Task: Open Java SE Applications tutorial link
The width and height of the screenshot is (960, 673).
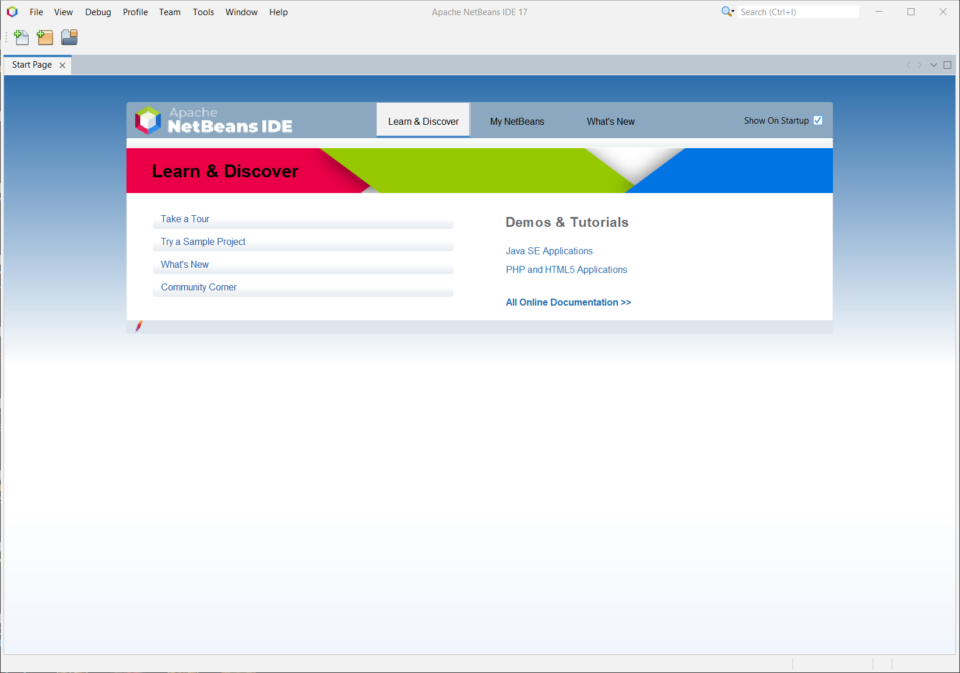Action: pos(549,251)
